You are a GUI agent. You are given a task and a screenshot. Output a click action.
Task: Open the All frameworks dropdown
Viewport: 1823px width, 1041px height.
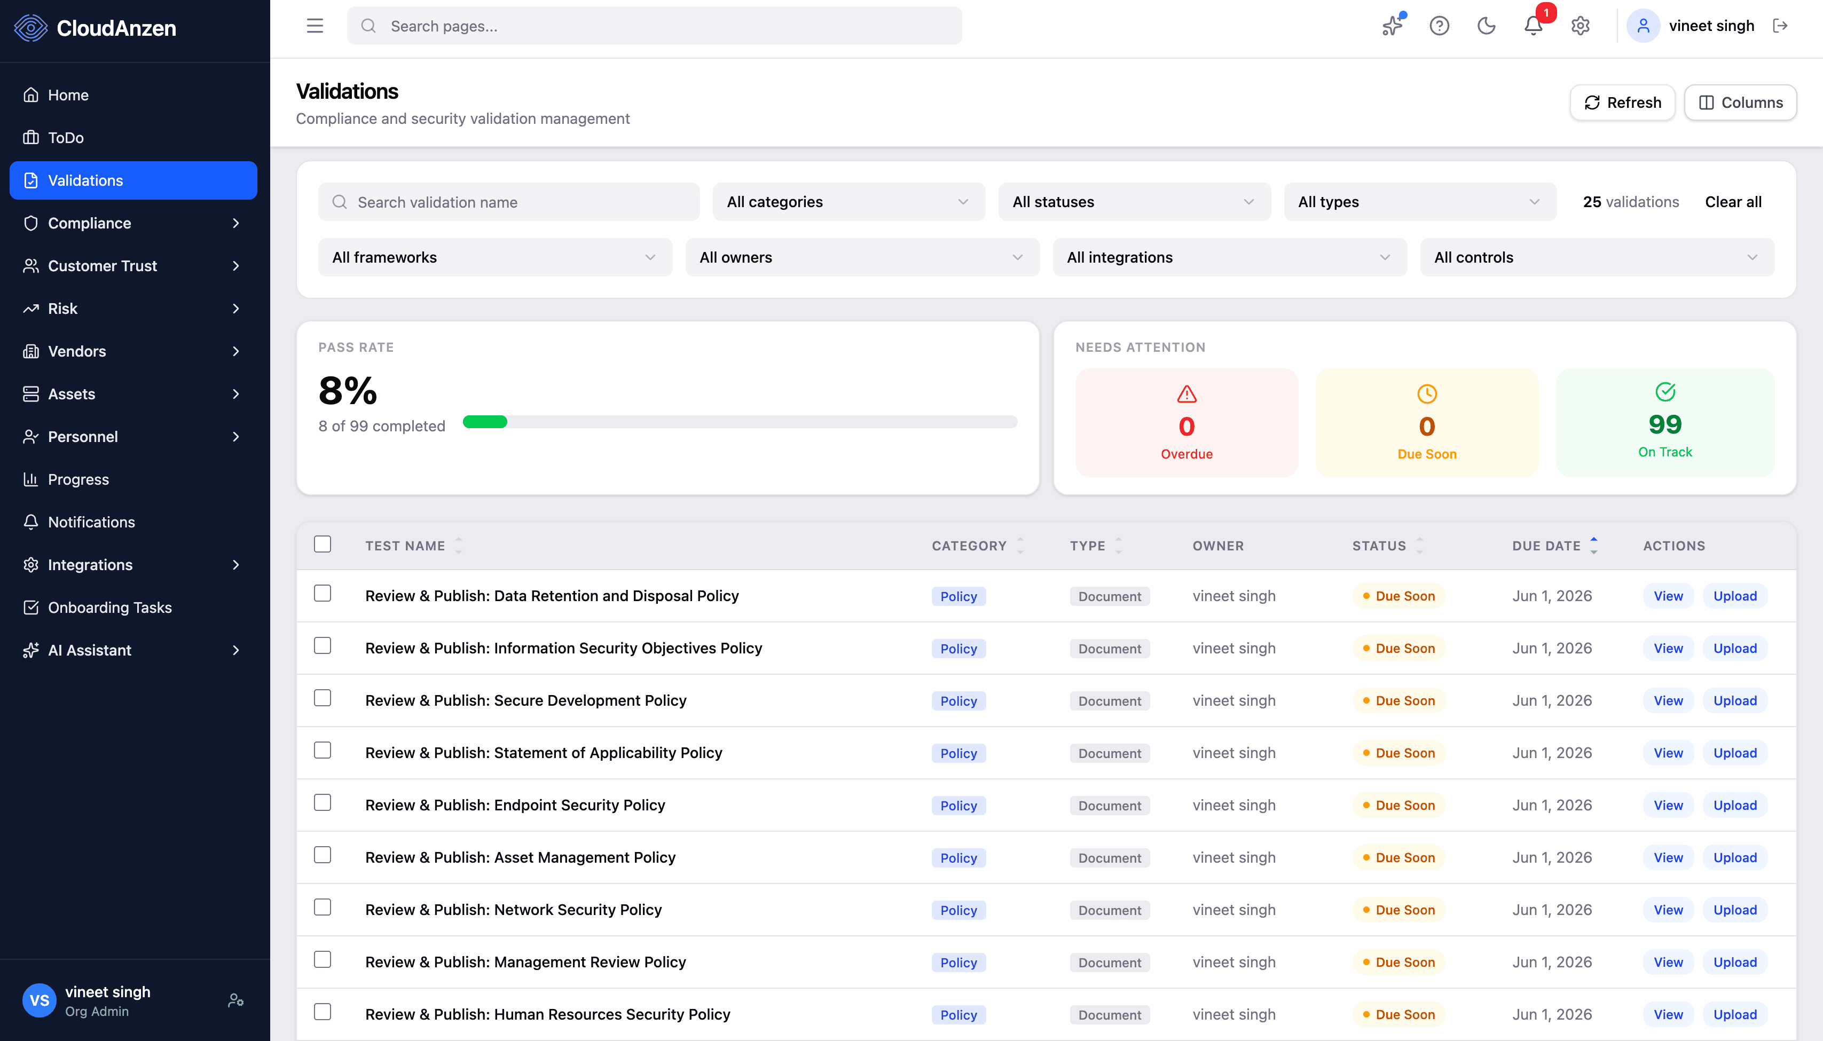point(495,257)
